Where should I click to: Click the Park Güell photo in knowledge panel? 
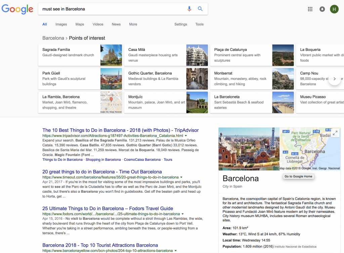(x=249, y=149)
